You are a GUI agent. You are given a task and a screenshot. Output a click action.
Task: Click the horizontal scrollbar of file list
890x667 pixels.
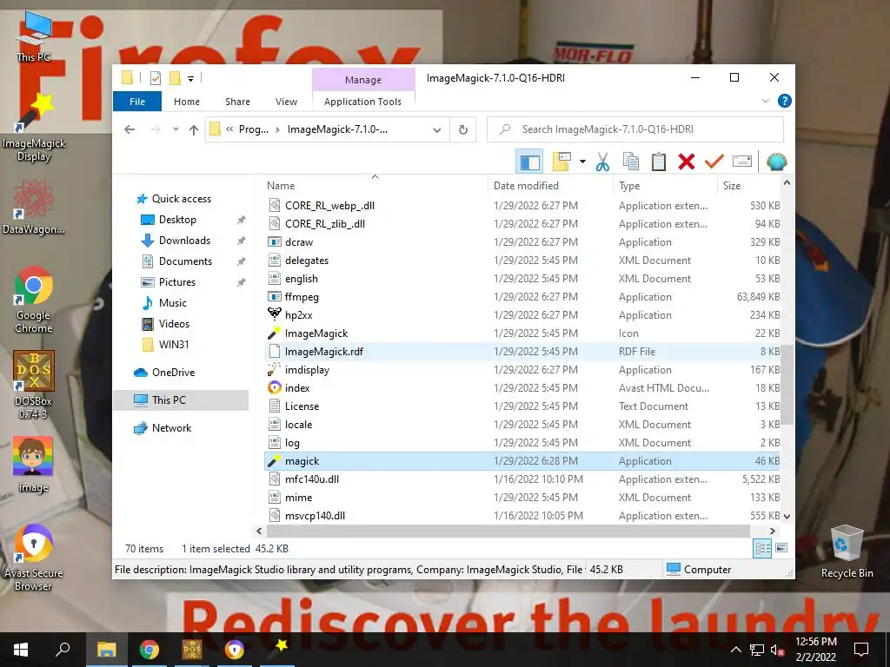tap(508, 531)
